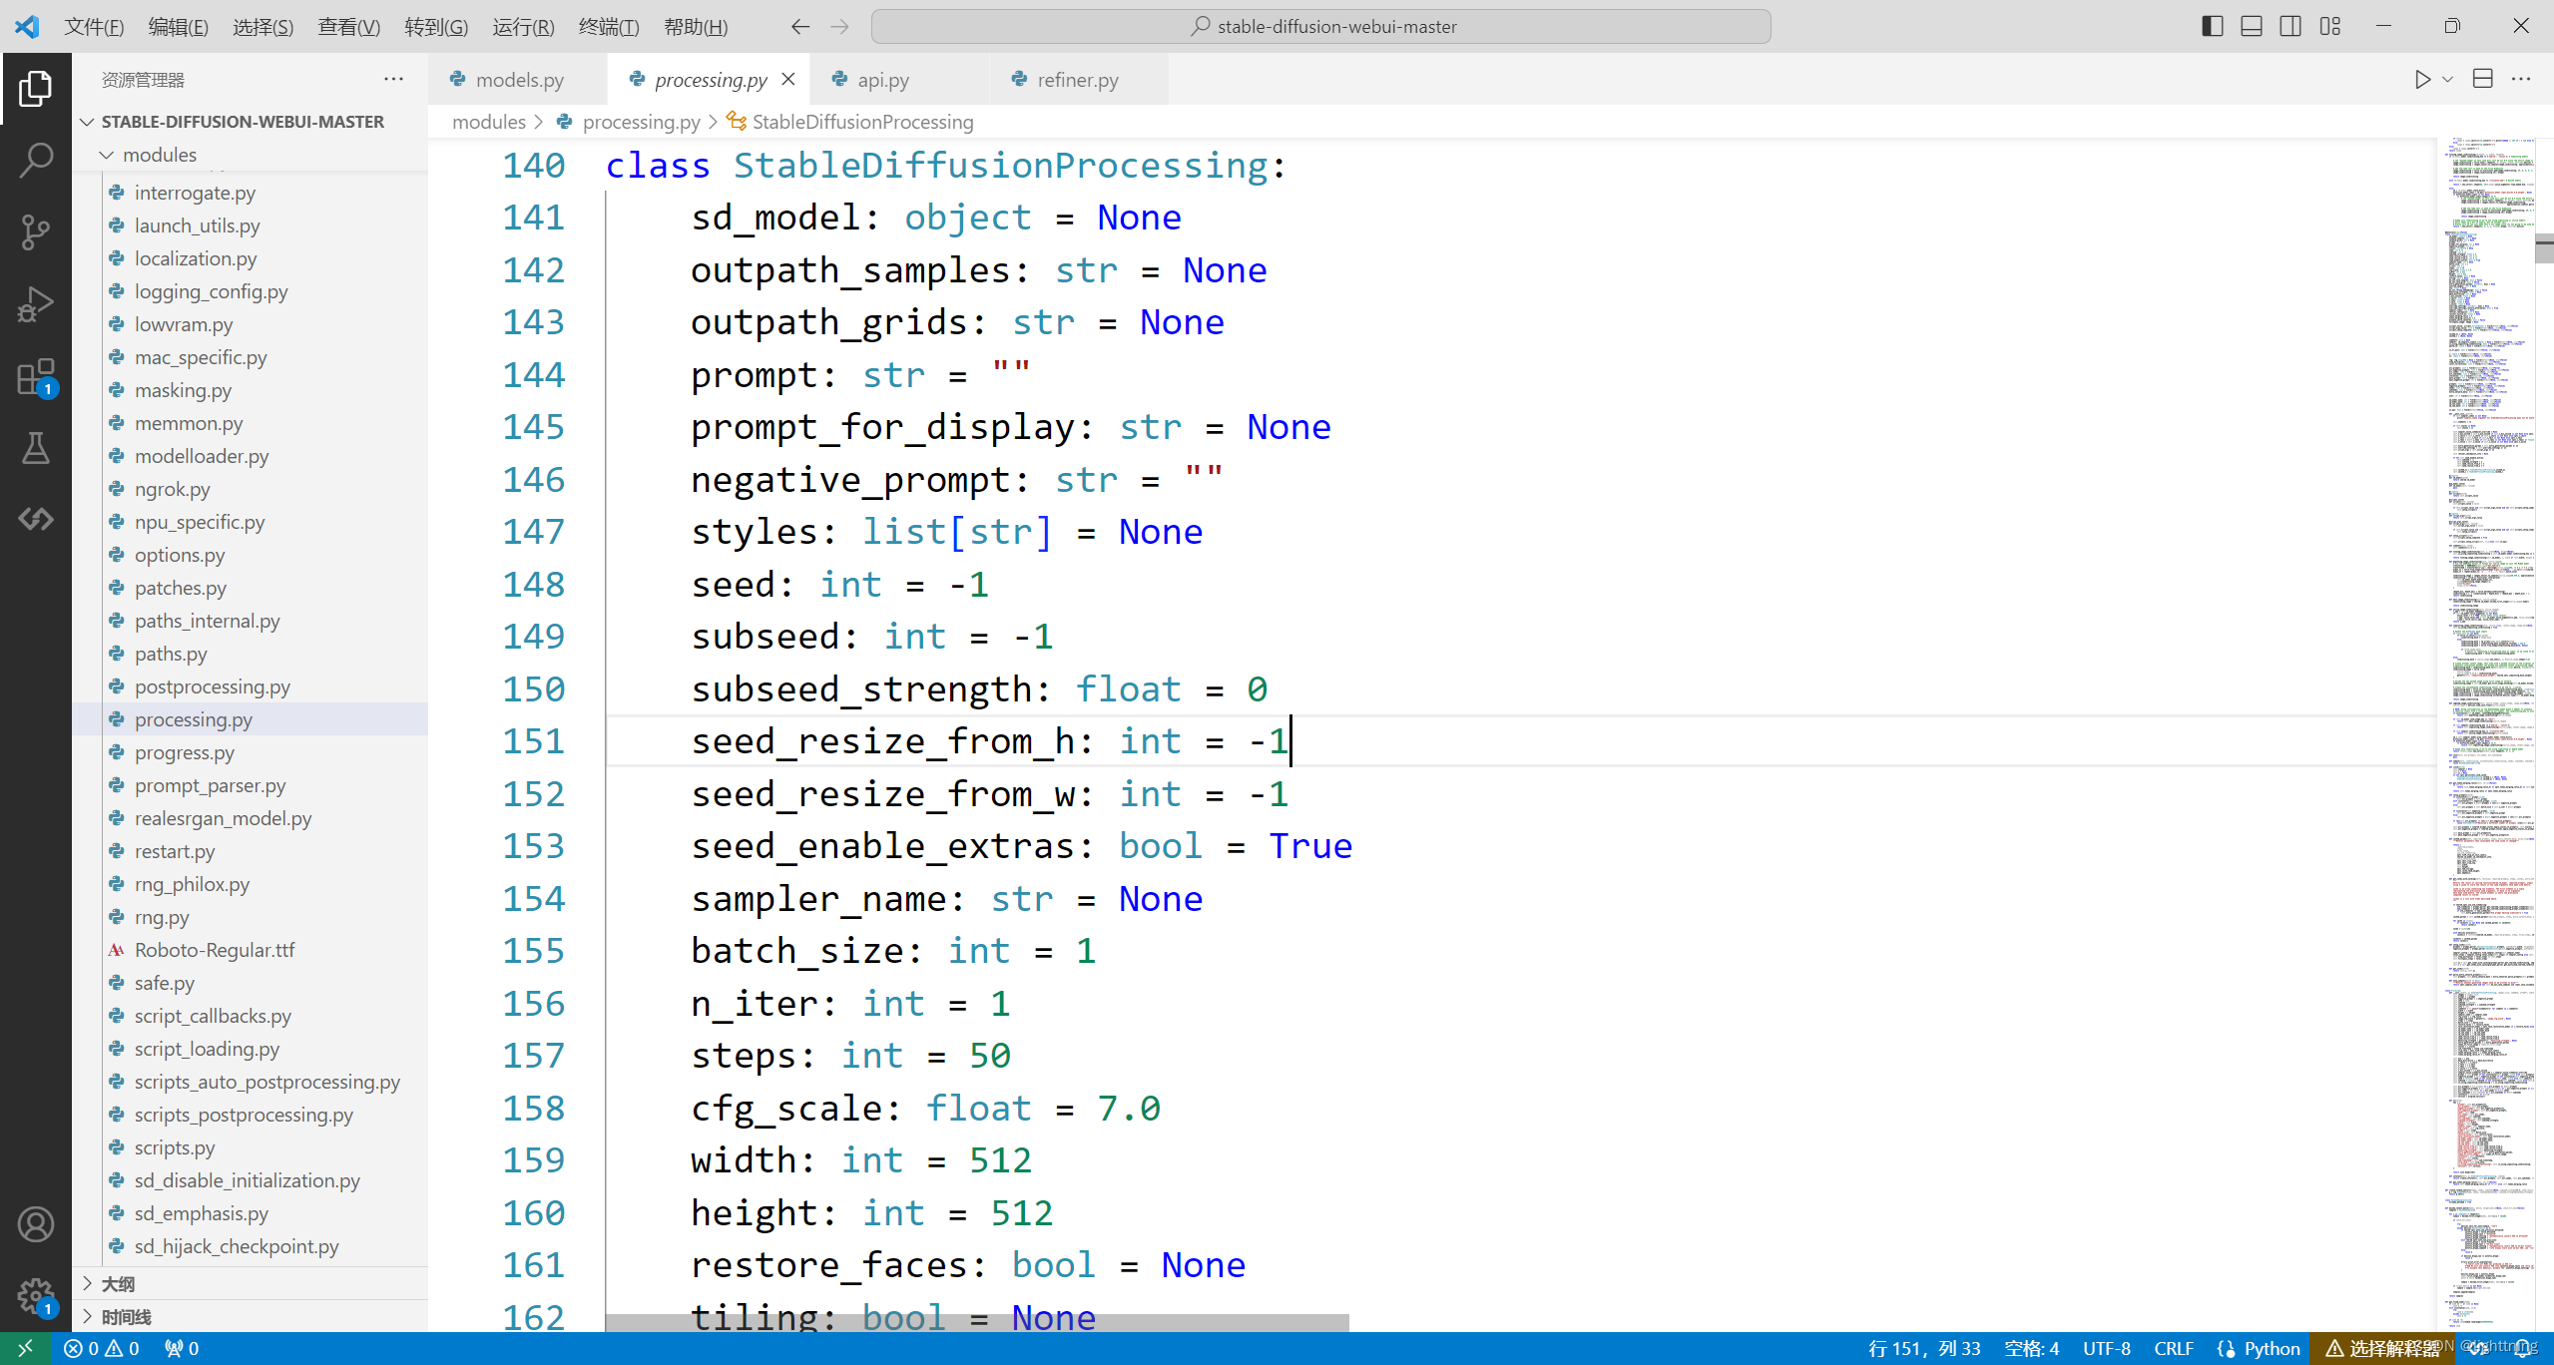The width and height of the screenshot is (2554, 1365).
Task: Open options.py in the file explorer
Action: [180, 555]
